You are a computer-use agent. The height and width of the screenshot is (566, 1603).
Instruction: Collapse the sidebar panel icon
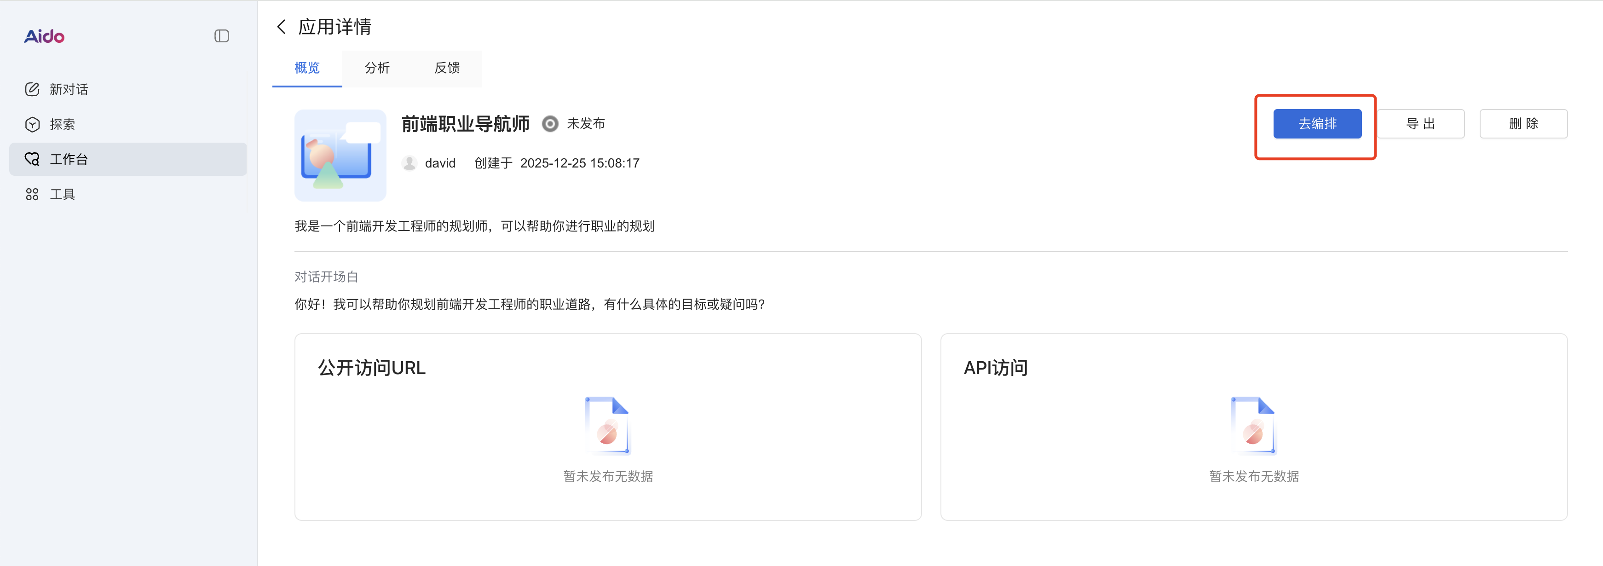coord(221,36)
